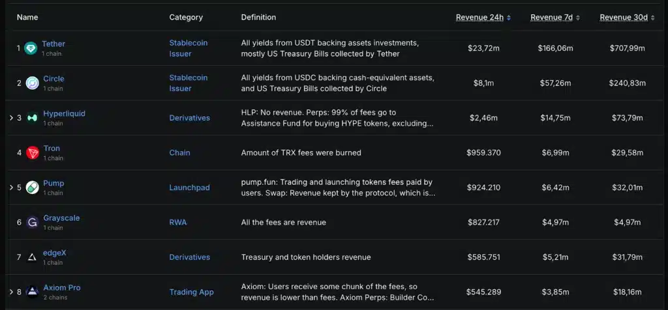Screen dimensions: 668x310
Task: Open the Tether protocol link
Action: [x=53, y=44]
